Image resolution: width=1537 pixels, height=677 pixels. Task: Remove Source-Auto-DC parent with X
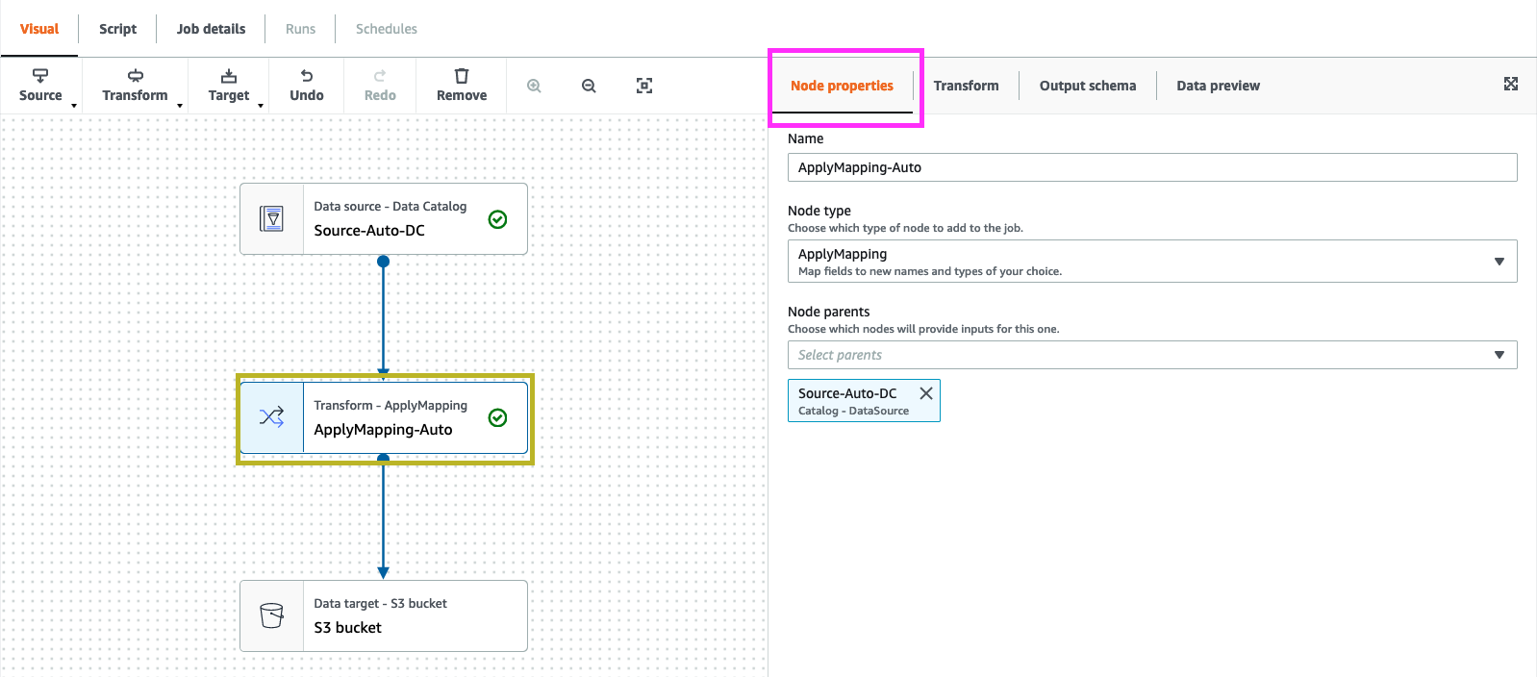coord(925,393)
